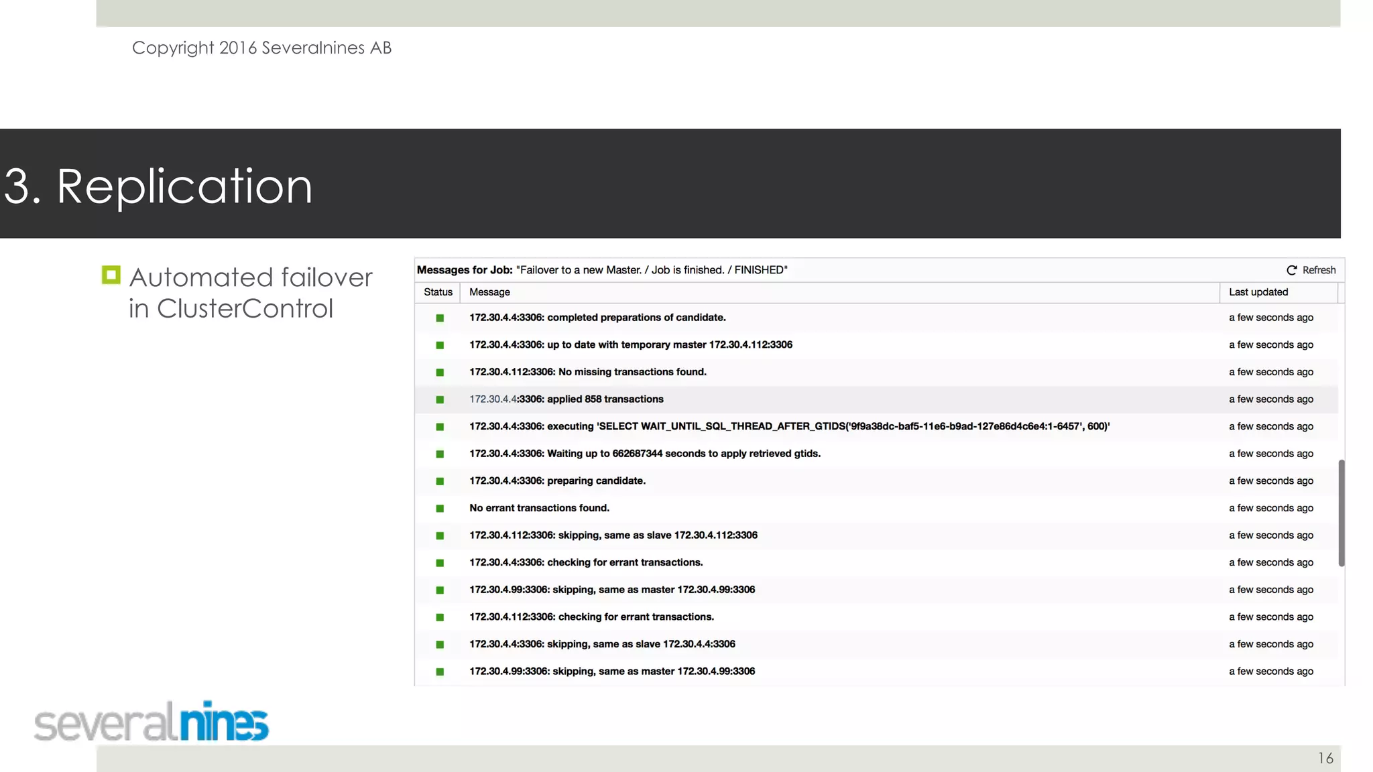The height and width of the screenshot is (772, 1373).
Task: Select 'skipping, same as slave 172.30.4.112:3306' message
Action: [613, 535]
